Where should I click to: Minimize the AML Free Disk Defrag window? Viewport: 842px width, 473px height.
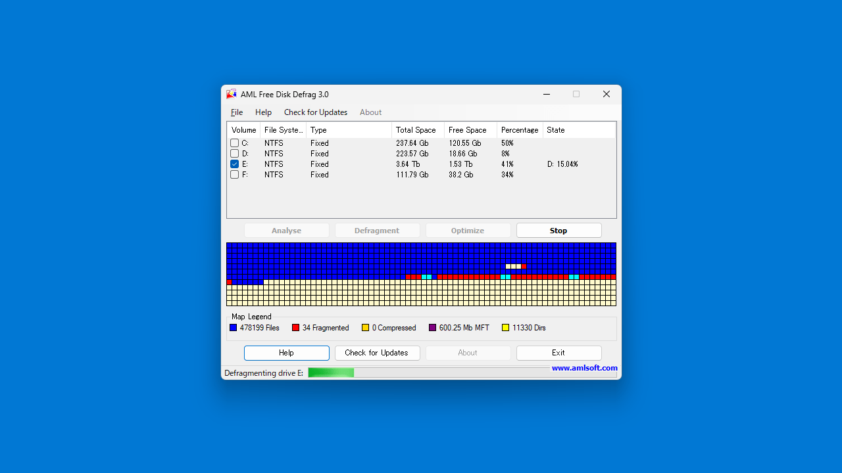547,95
